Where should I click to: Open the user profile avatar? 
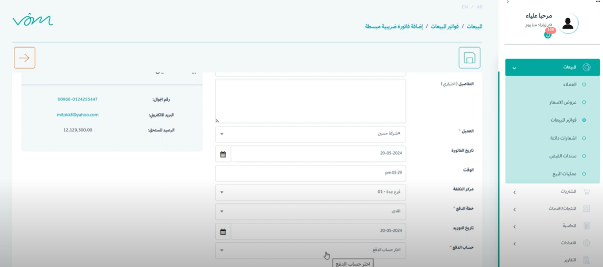(x=567, y=23)
